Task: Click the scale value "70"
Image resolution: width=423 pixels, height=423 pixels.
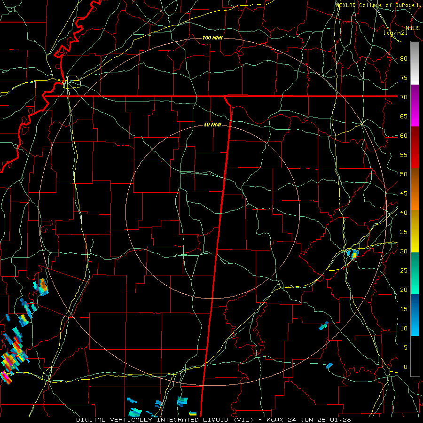Action: click(x=404, y=97)
